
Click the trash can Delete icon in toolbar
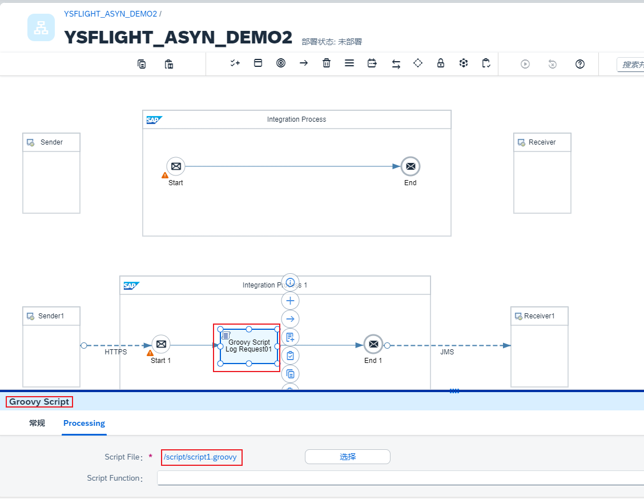(327, 63)
